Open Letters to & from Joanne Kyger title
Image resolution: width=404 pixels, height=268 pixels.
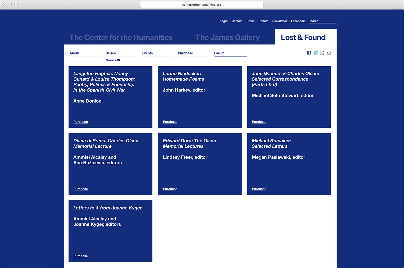(108, 208)
